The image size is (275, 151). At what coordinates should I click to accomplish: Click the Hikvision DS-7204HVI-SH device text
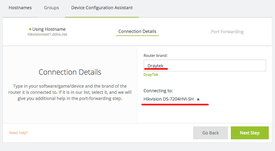(168, 99)
